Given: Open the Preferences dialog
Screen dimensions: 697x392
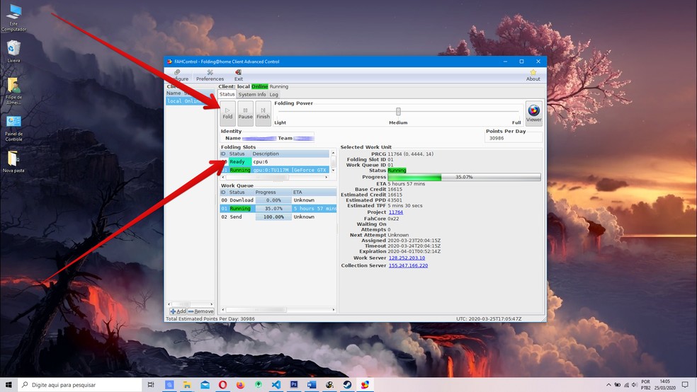Looking at the screenshot, I should (x=210, y=75).
